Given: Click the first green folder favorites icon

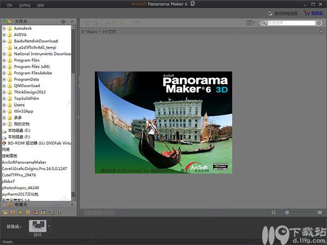Looking at the screenshot, I should point(5,212).
